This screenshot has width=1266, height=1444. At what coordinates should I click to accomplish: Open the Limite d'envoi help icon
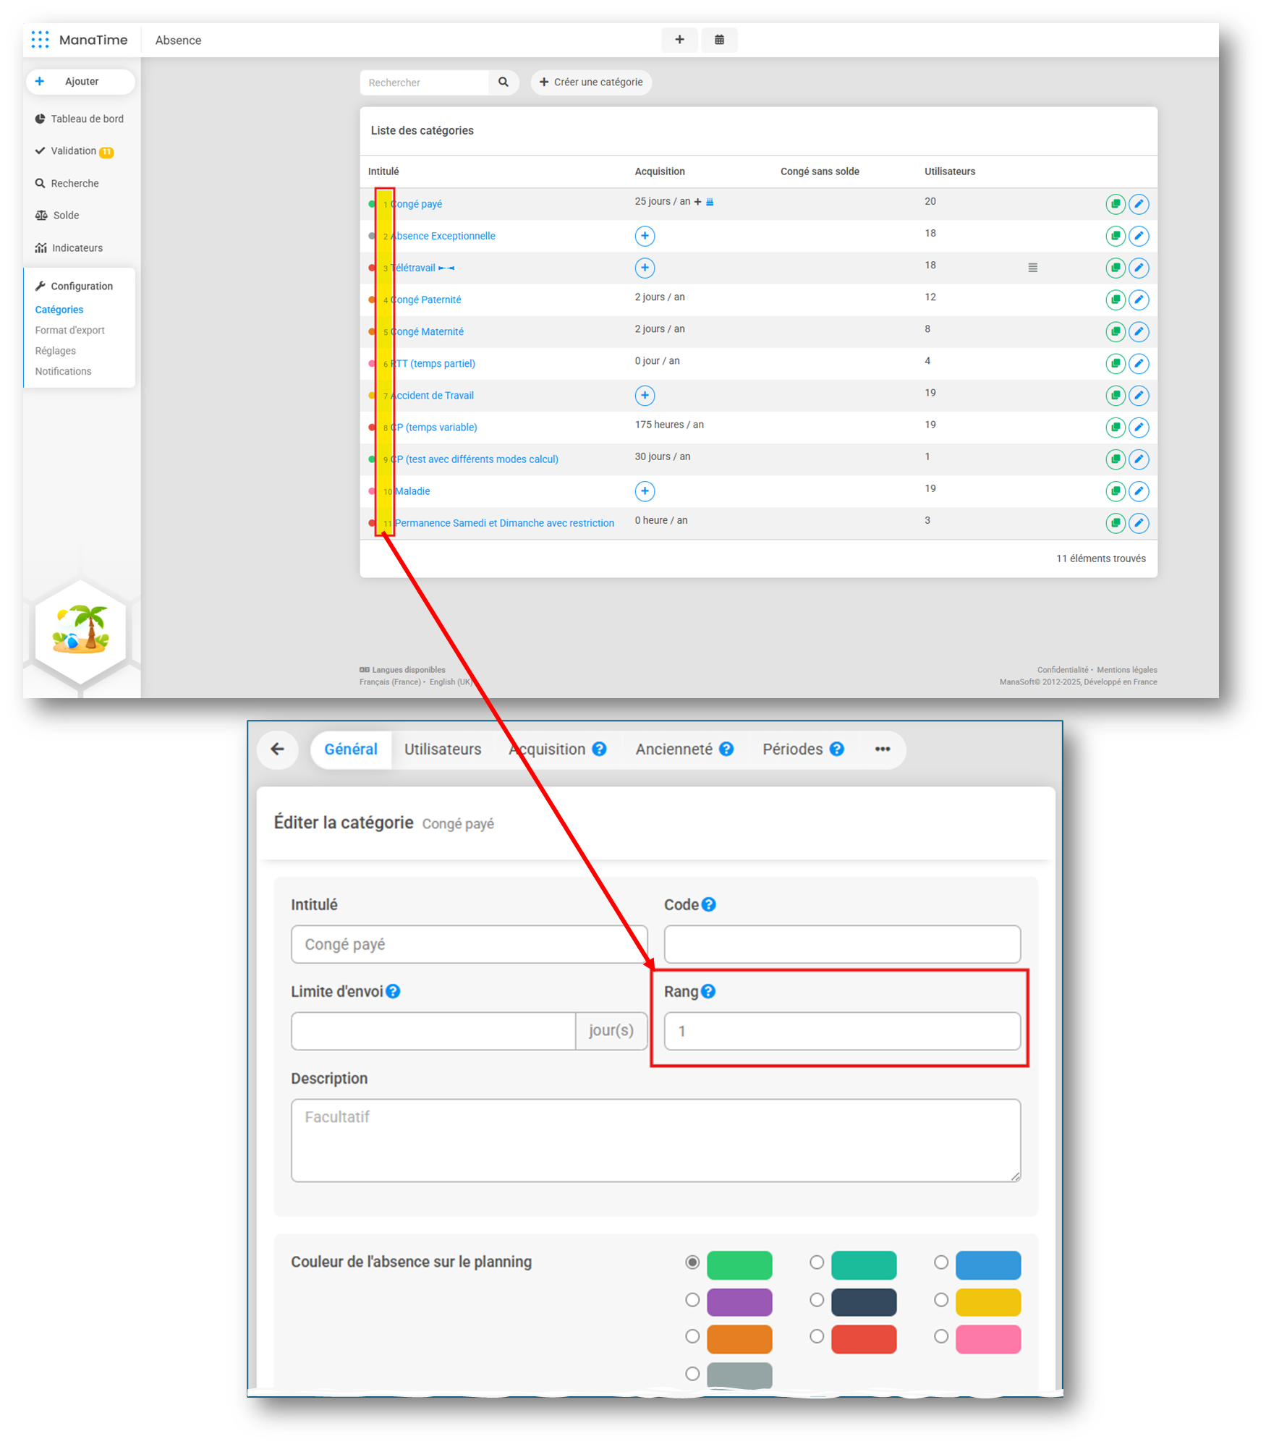(x=393, y=991)
